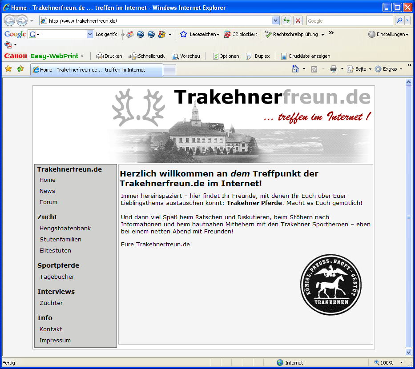Open the Vorschau print preview
This screenshot has width=415, height=369.
click(x=186, y=56)
